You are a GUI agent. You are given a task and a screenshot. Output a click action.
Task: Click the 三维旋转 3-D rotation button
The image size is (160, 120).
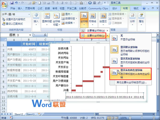click(115, 23)
